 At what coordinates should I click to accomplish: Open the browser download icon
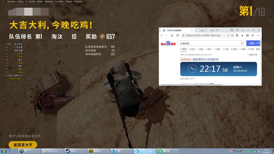pos(242,35)
